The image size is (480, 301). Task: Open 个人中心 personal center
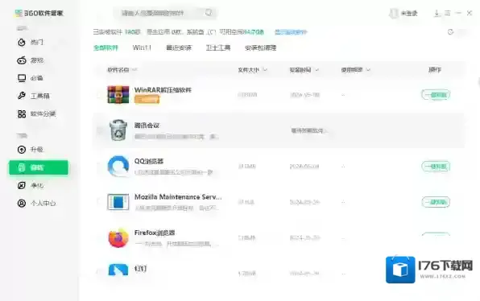click(36, 203)
